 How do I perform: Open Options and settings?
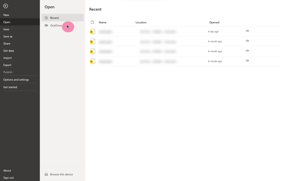click(16, 80)
